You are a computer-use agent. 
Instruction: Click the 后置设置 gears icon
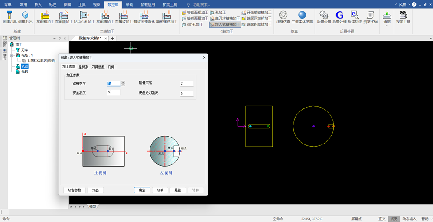click(324, 15)
